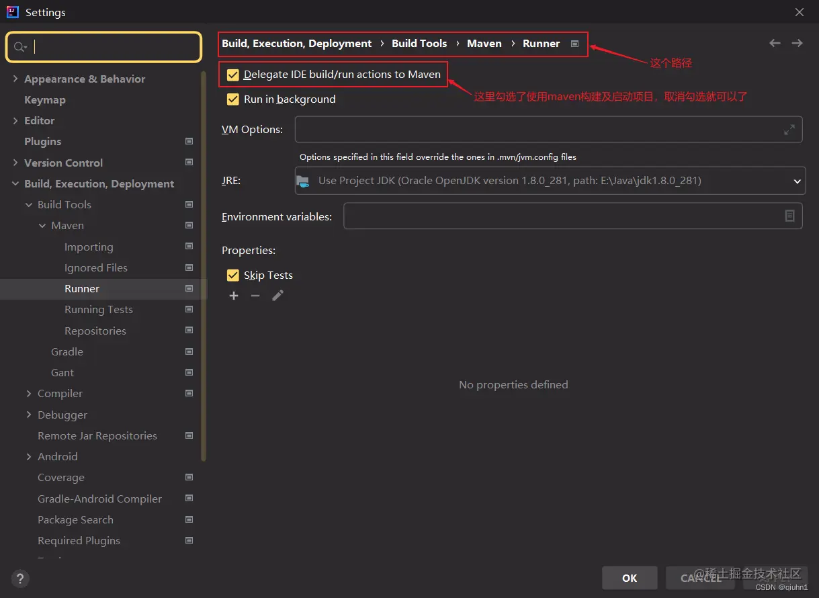Select Importing under Maven
This screenshot has width=819, height=598.
pyautogui.click(x=89, y=247)
